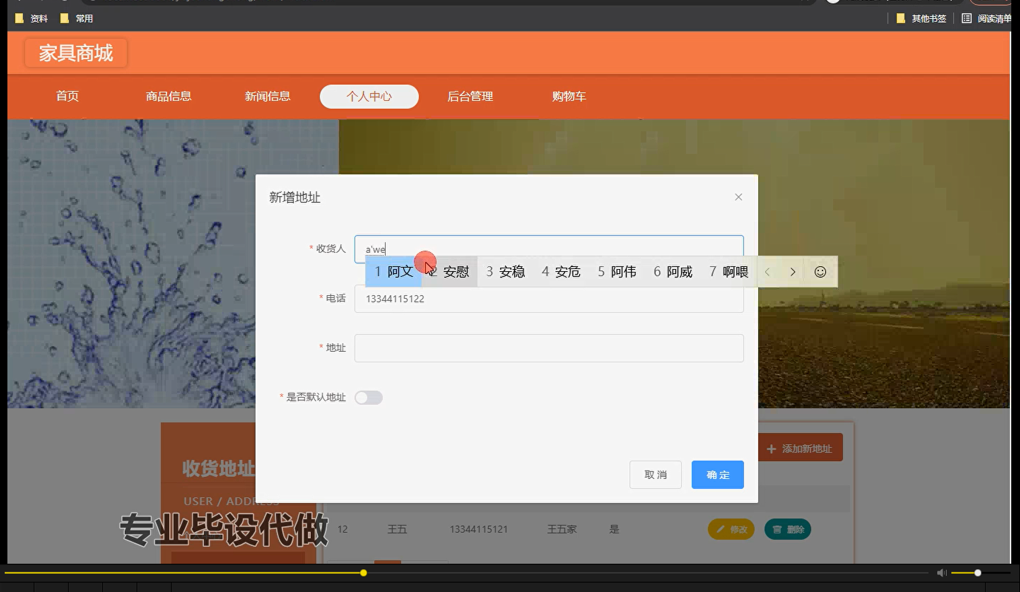Mute the video using the speaker icon

point(941,572)
